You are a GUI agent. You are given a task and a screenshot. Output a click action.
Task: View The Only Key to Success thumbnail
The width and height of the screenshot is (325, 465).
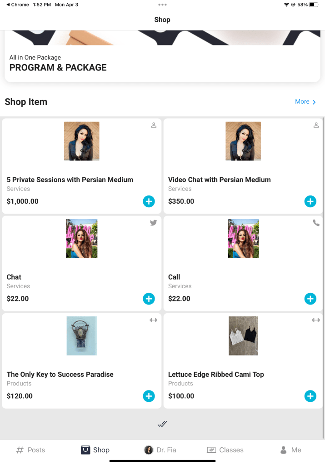coord(82,336)
